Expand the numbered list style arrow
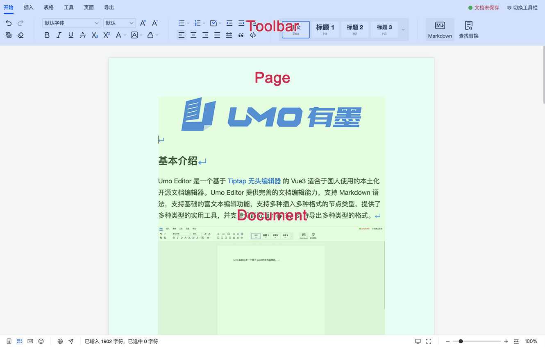The image size is (545, 347). (204, 23)
